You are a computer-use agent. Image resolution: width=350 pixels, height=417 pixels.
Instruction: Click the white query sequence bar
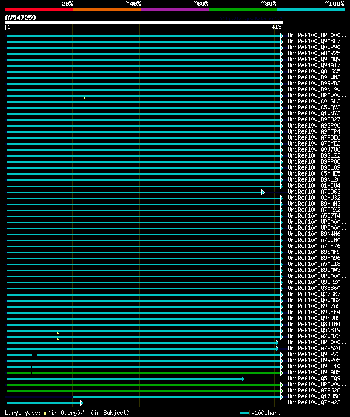click(144, 22)
